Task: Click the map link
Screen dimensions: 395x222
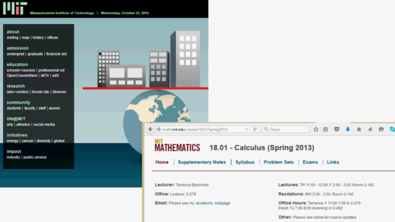Action: point(25,38)
